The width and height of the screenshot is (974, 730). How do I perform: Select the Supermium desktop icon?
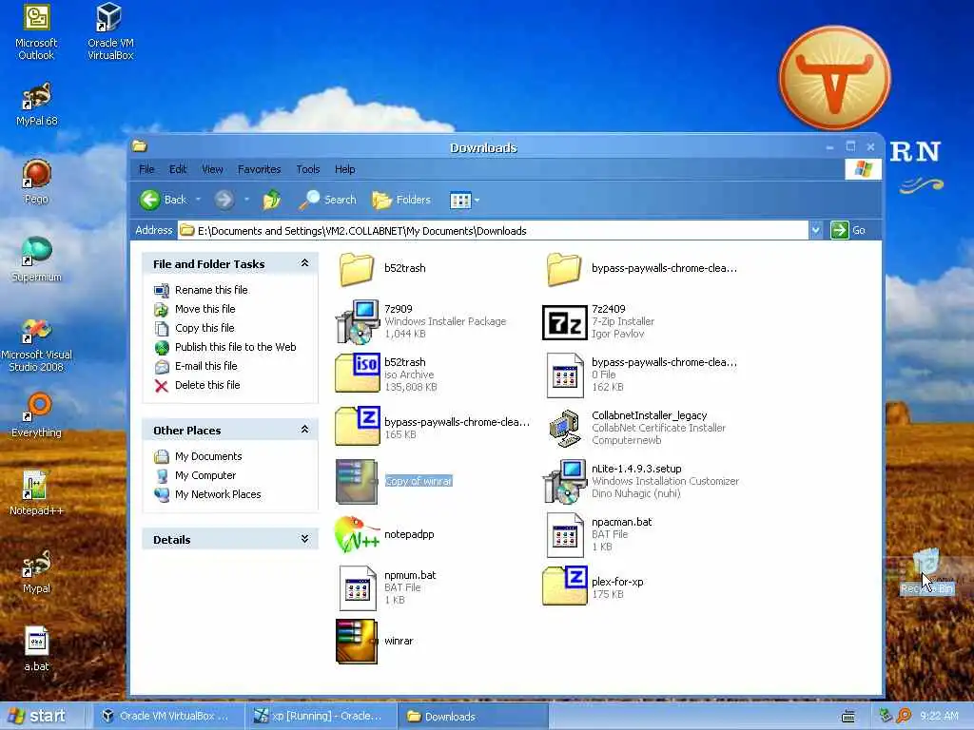tap(36, 259)
